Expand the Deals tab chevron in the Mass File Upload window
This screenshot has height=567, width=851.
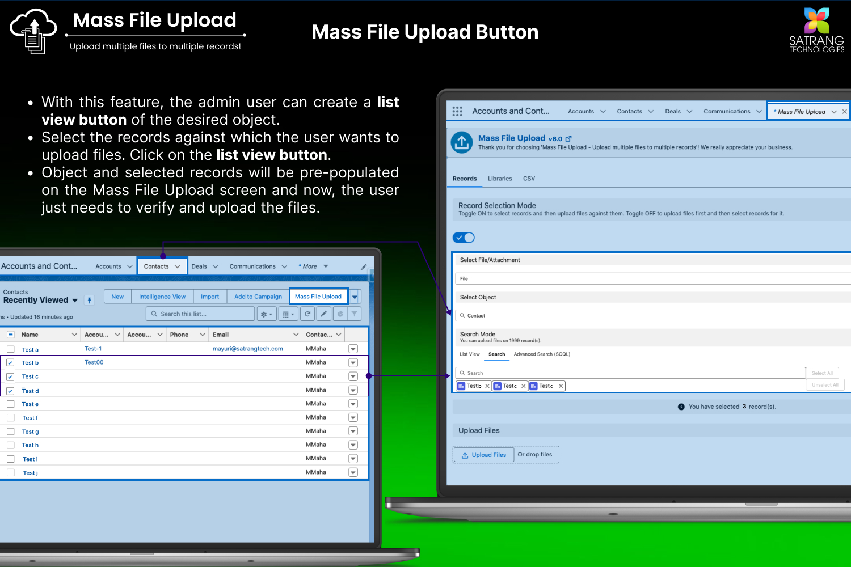coord(689,112)
